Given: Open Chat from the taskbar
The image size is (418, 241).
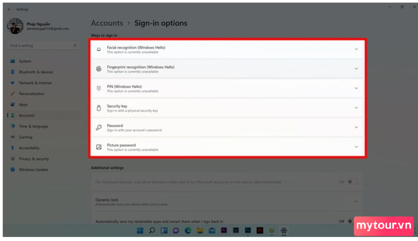Looking at the screenshot, I should coord(176,230).
